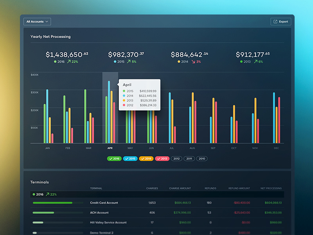This screenshot has height=235, width=313.
Task: Click the $410,599.99 value in April tooltip
Action: (148, 91)
